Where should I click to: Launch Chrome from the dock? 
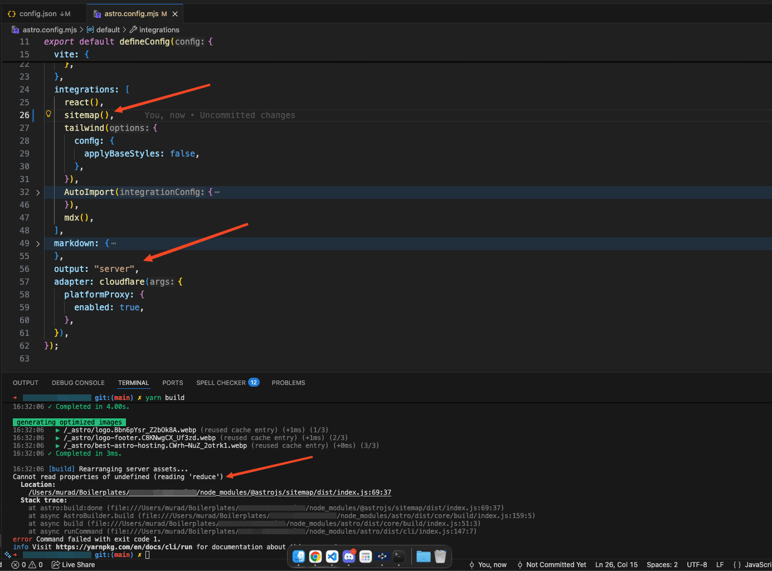pos(315,556)
